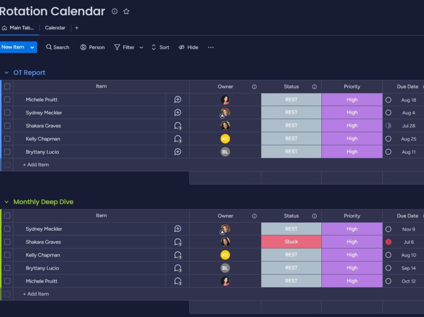
Task: Check Shakara Graves row in Monthly Deep Dive
Action: [x=7, y=242]
